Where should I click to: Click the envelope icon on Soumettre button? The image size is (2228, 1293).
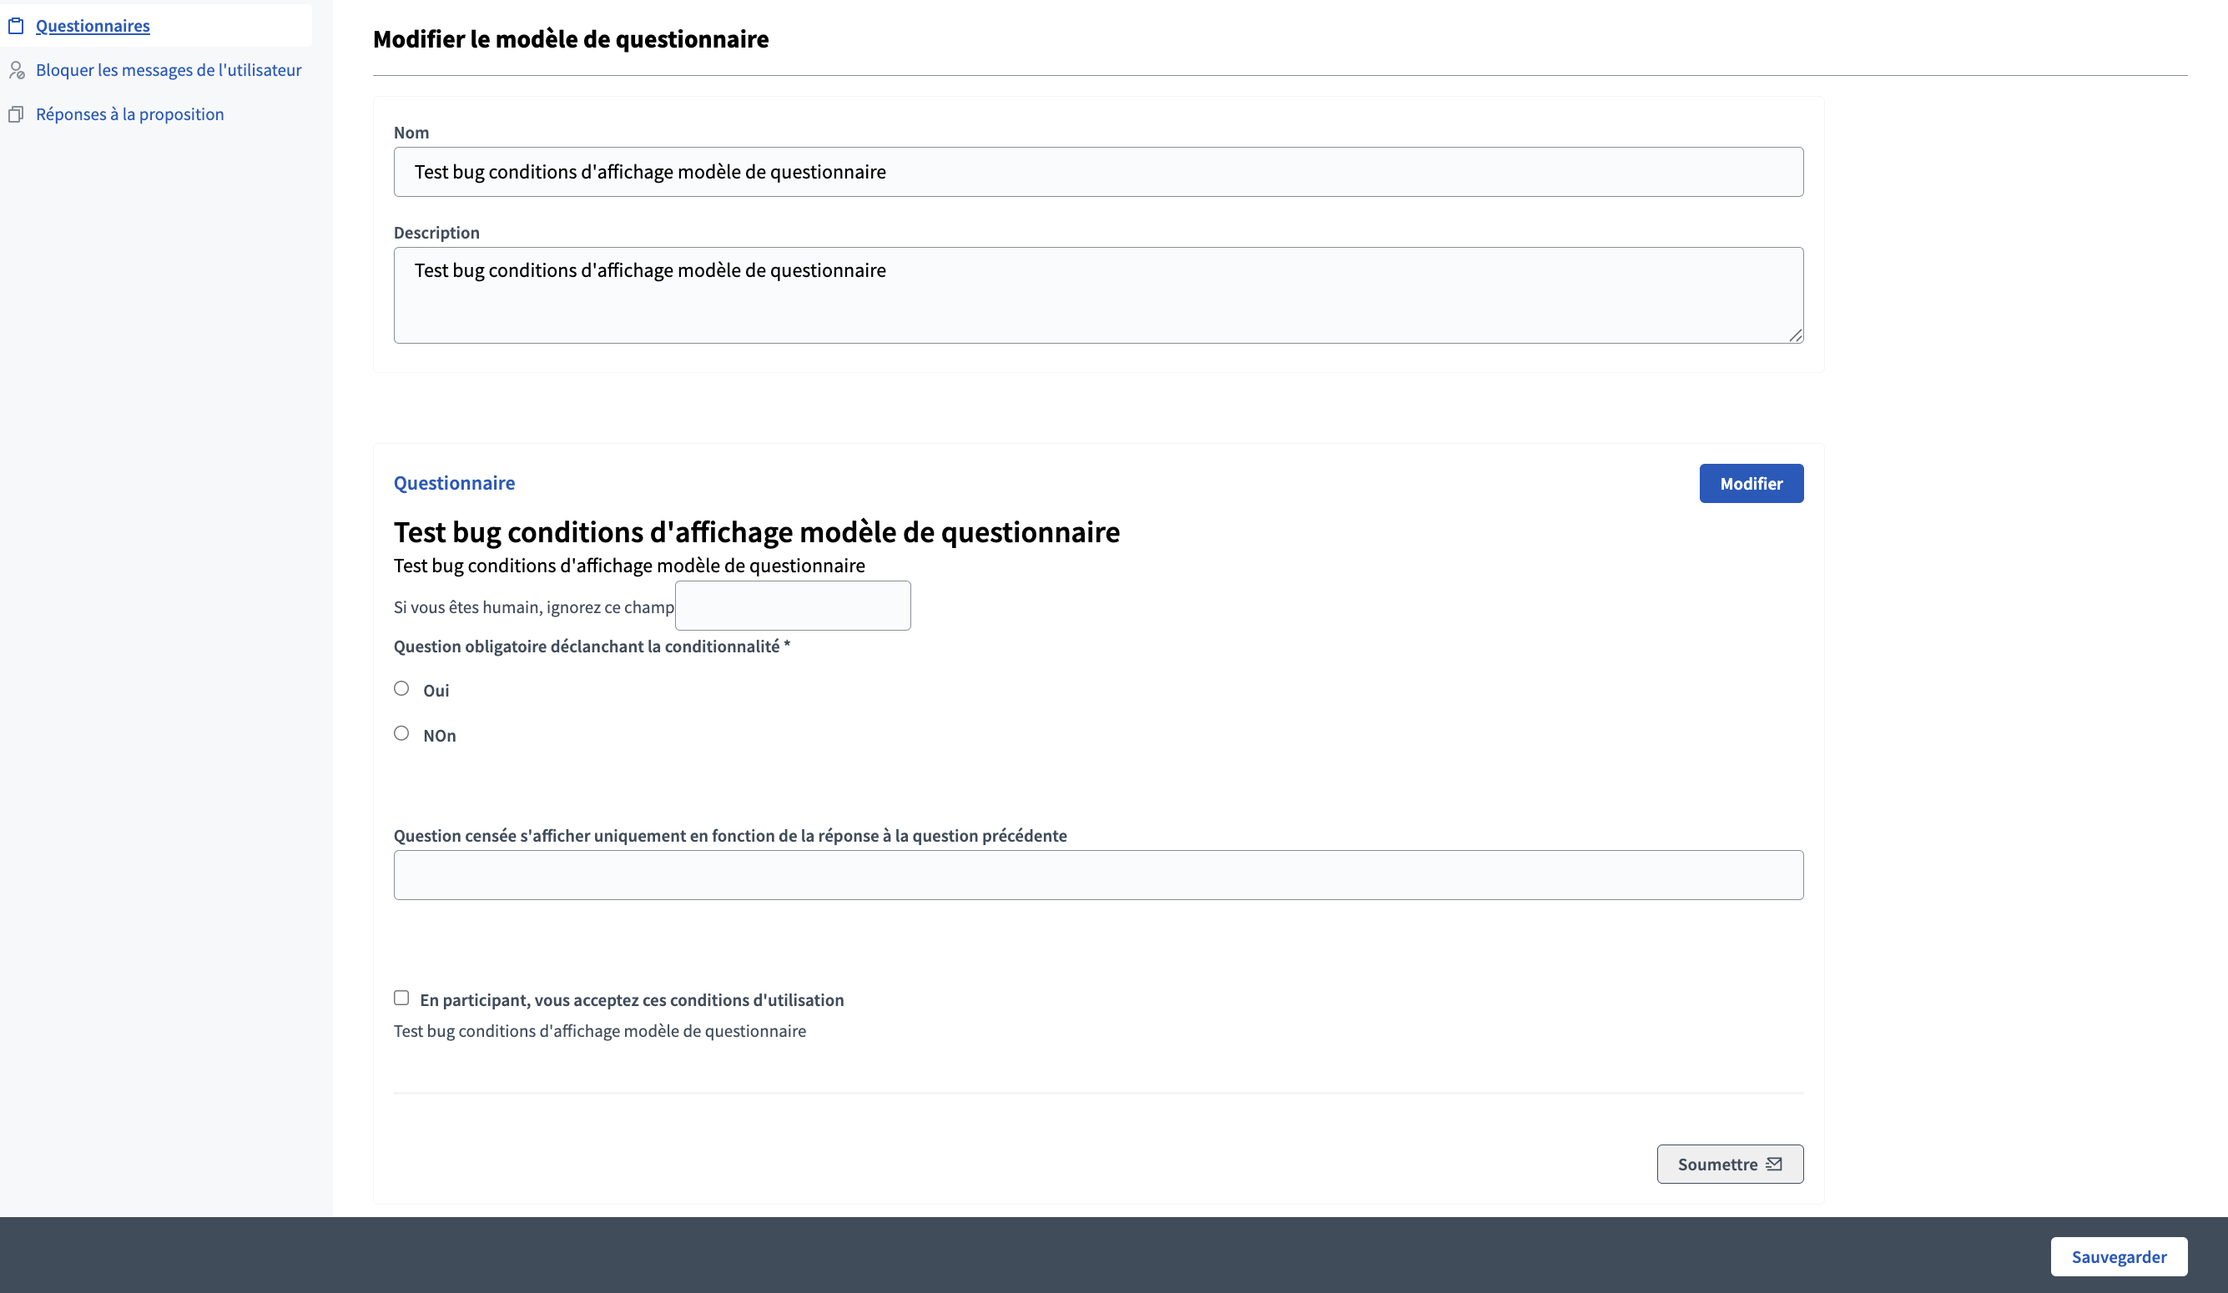click(x=1773, y=1164)
